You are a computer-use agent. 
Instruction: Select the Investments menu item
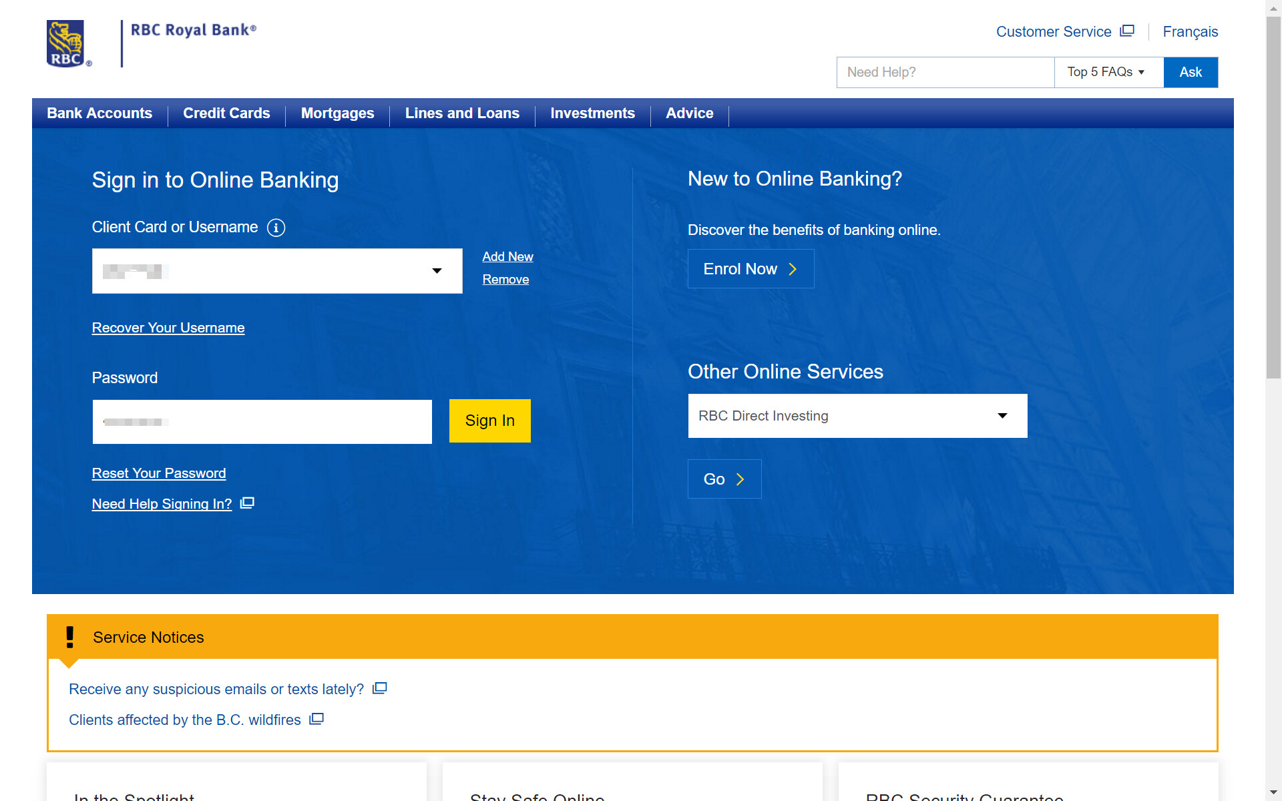pos(592,113)
